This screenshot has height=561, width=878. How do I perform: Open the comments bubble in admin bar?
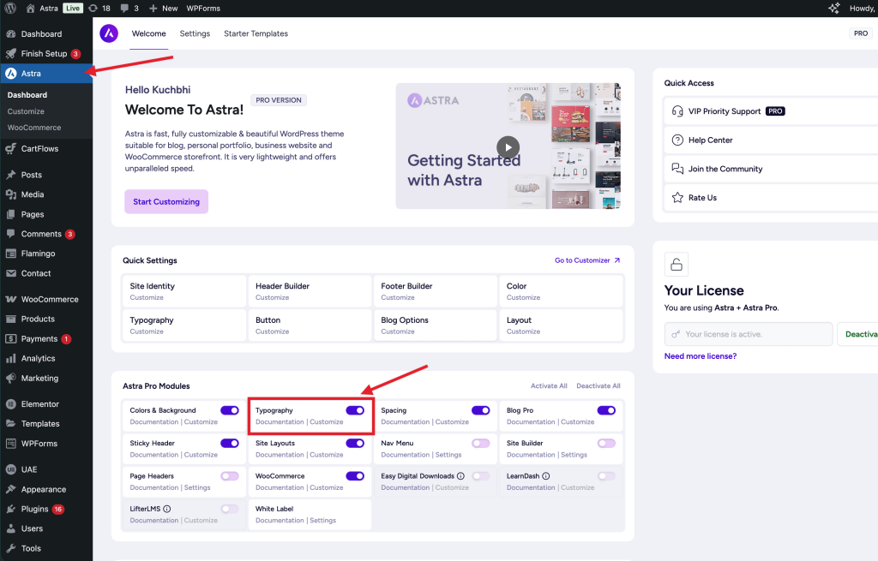point(129,8)
